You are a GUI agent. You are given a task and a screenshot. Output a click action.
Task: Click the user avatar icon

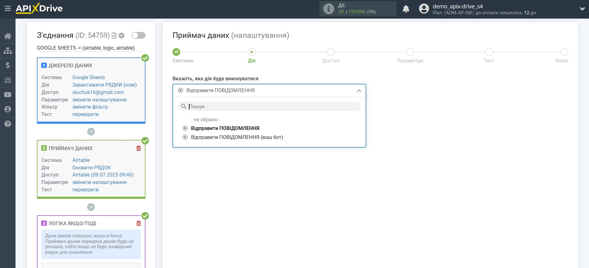point(424,9)
